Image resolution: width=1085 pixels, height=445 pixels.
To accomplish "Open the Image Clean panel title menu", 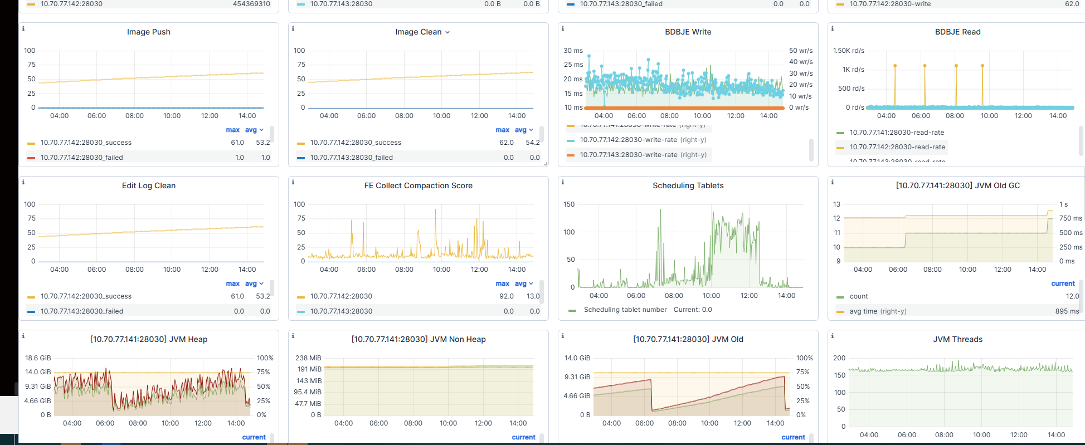I will tap(422, 32).
